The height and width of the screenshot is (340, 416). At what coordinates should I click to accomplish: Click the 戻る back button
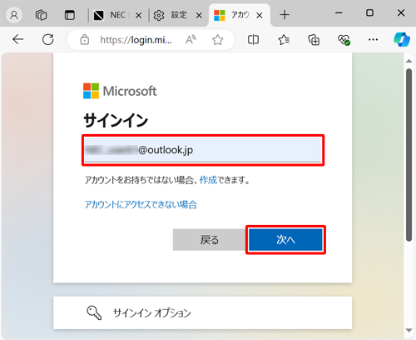point(210,240)
